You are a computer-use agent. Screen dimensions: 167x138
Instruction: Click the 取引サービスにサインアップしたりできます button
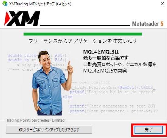coord(49,130)
